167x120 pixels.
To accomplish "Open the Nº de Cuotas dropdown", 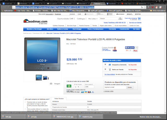I will point(76,87).
